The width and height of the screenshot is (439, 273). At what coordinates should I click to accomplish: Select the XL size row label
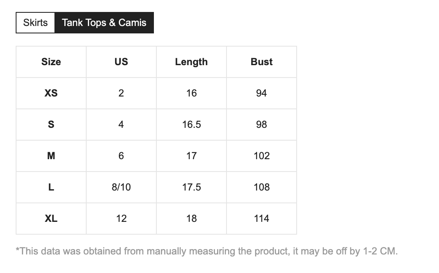pyautogui.click(x=51, y=219)
